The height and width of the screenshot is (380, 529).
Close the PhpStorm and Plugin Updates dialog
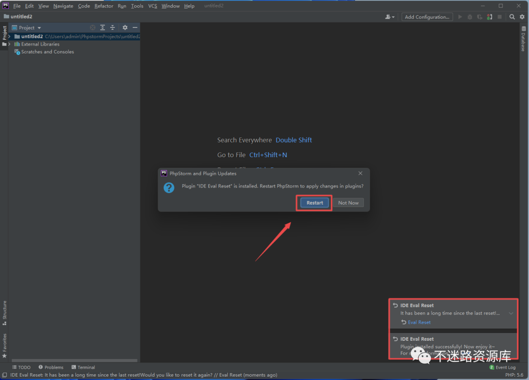tap(361, 173)
